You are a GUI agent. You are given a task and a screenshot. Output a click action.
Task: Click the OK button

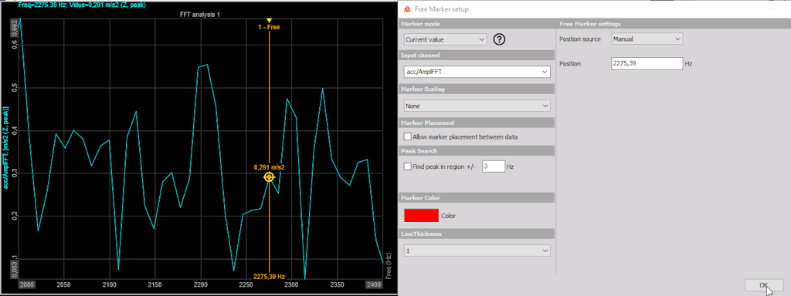tap(764, 285)
